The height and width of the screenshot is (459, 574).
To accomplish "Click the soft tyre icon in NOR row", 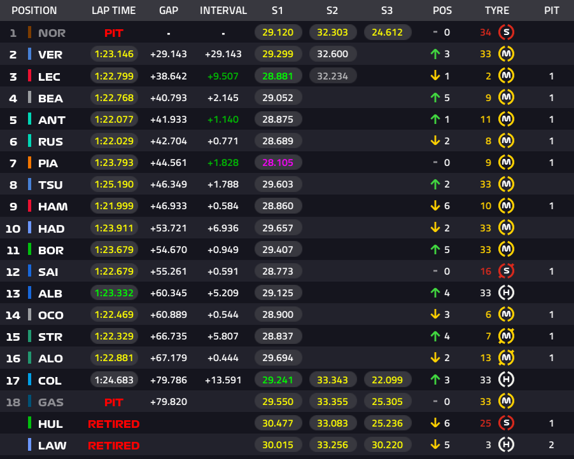I will pos(507,32).
